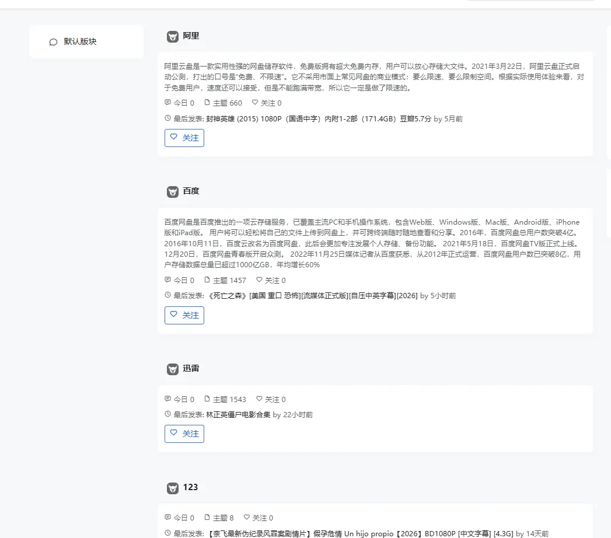611x538 pixels.
Task: Click the clock icon beside 迅雷 最后发表
Action: pos(167,414)
